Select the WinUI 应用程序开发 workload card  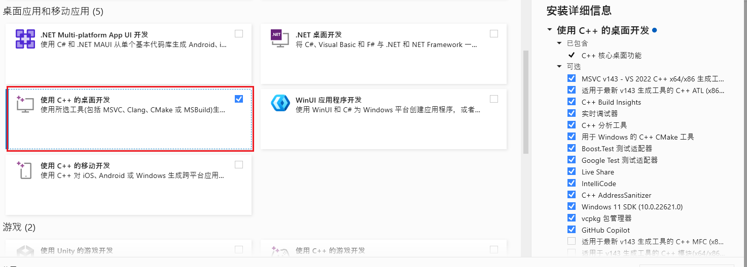point(383,119)
